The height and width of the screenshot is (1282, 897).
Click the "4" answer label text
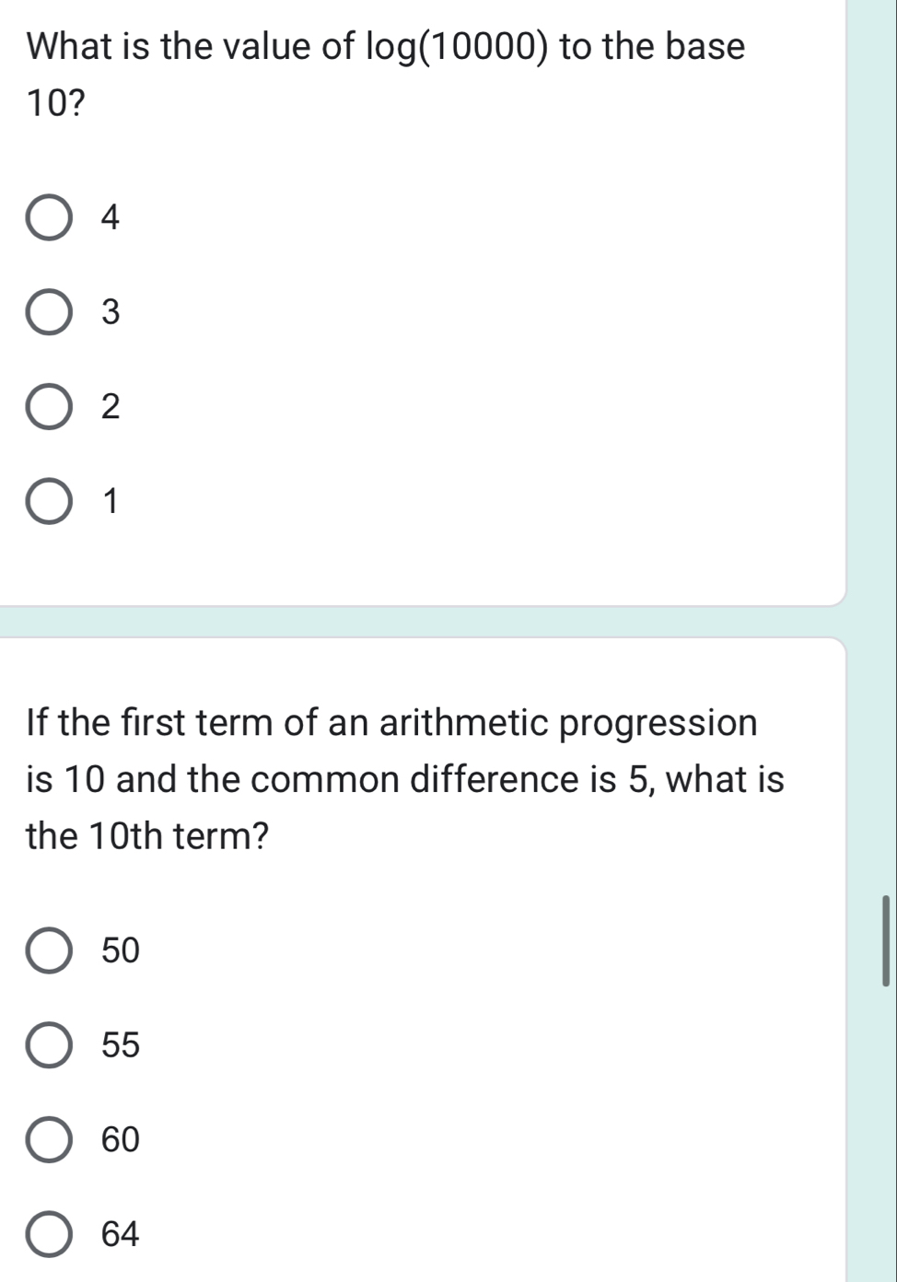coord(111,217)
